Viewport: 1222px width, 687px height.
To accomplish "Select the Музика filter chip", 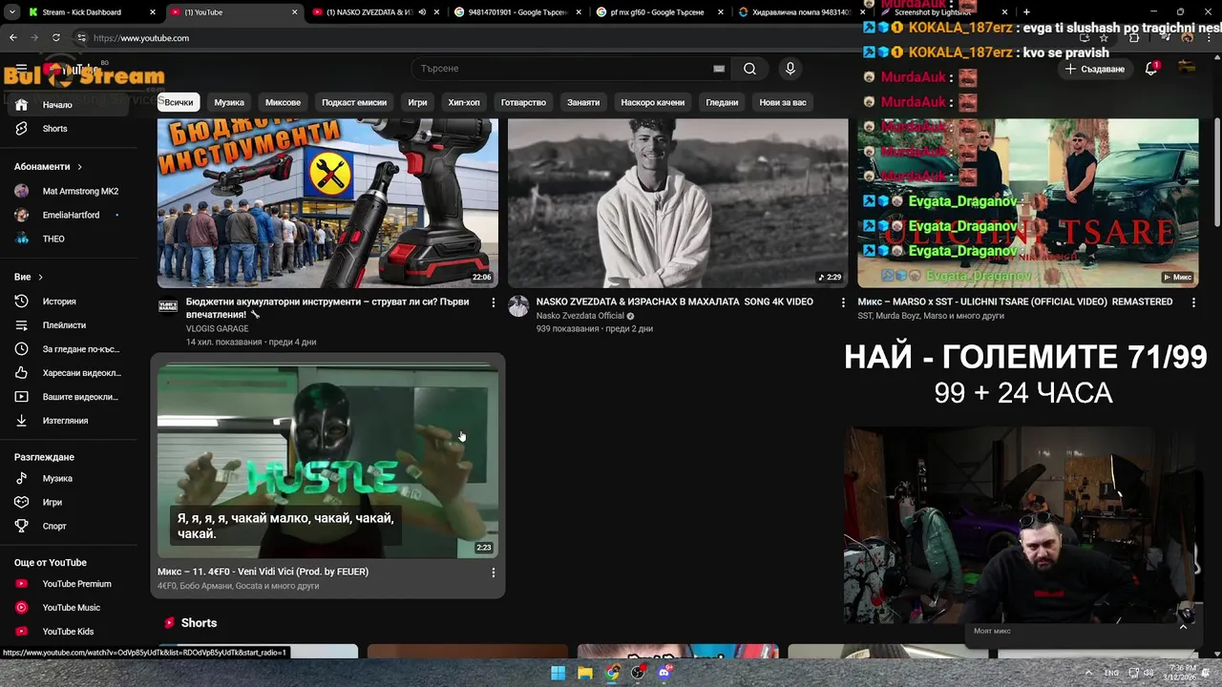I will tap(229, 102).
